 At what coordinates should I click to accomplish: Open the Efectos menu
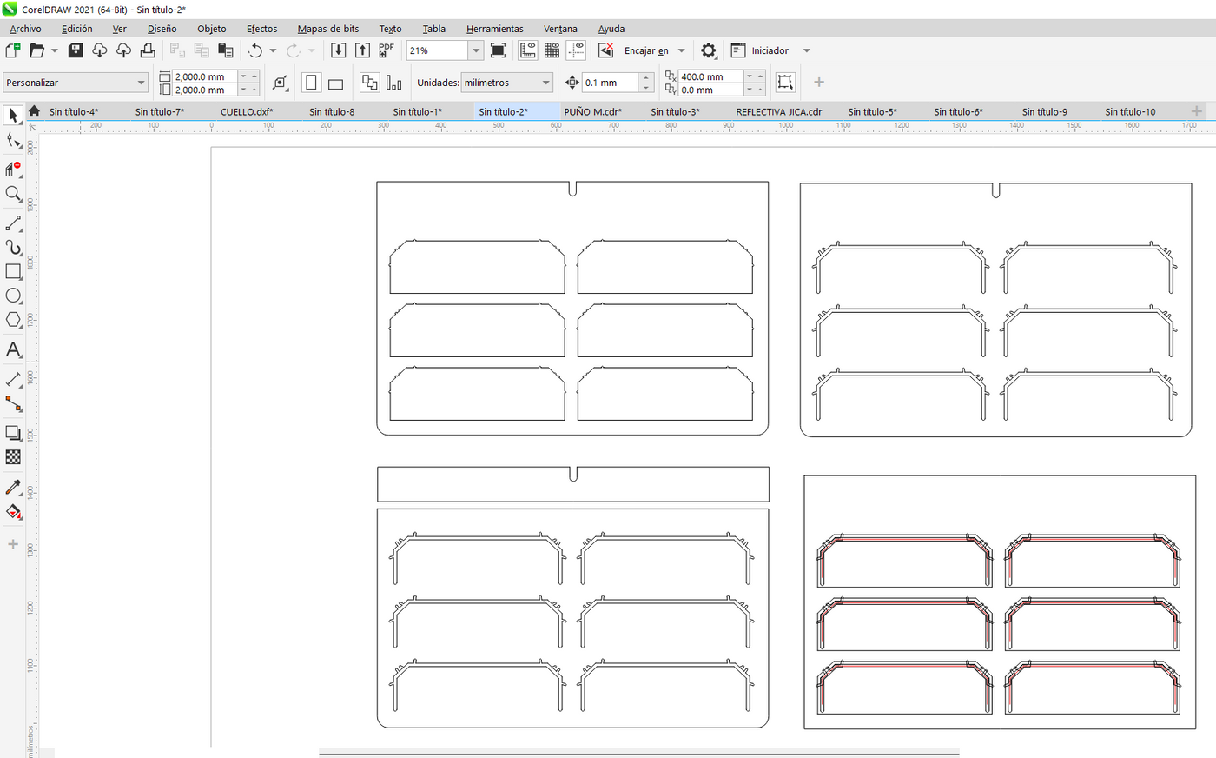pos(261,29)
